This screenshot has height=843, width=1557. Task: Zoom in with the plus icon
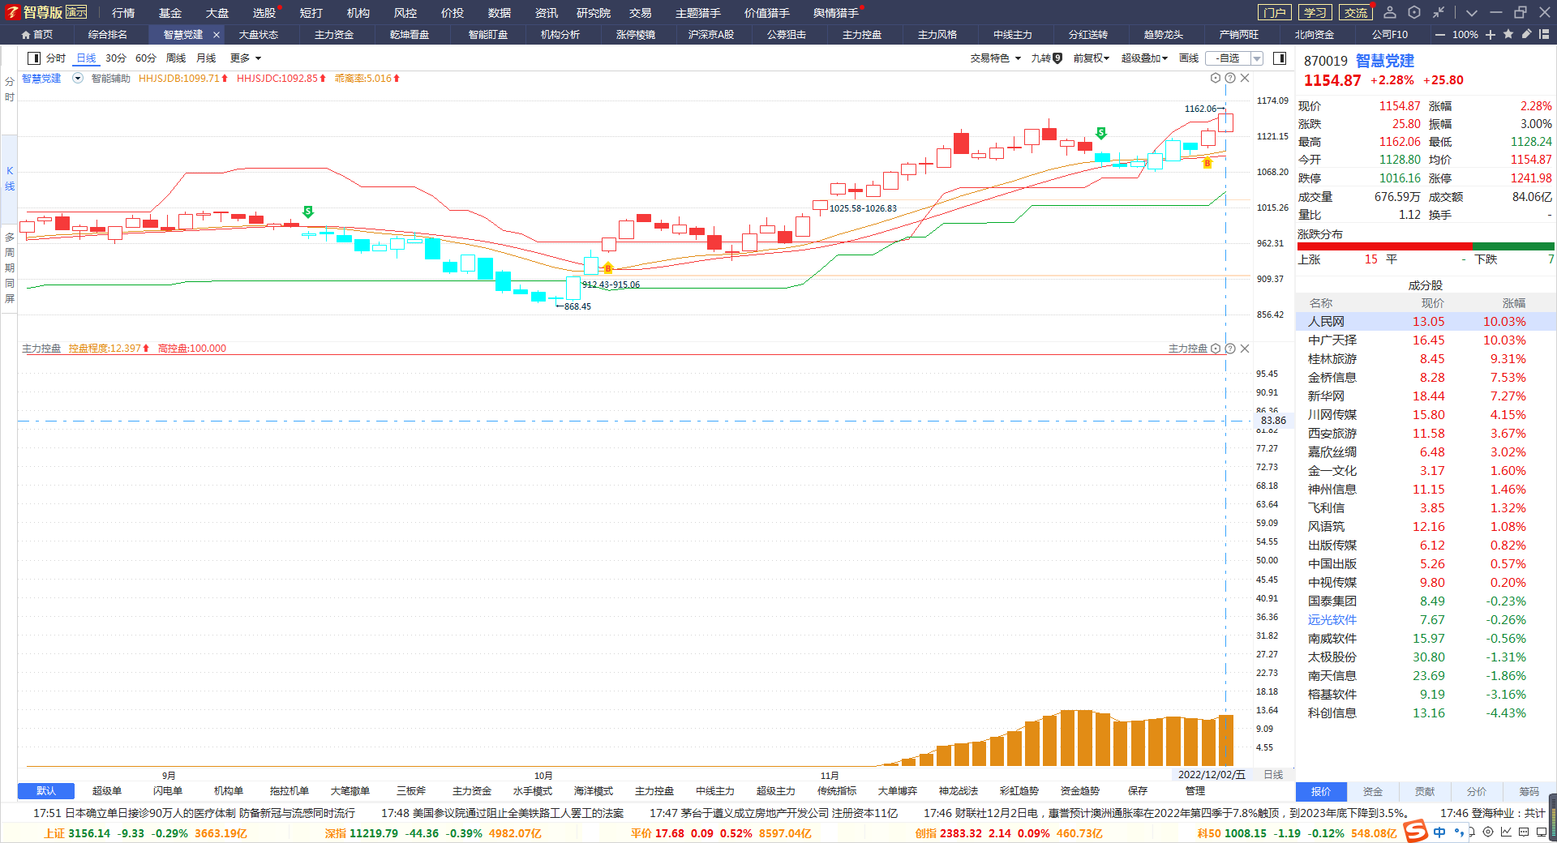click(x=1491, y=35)
